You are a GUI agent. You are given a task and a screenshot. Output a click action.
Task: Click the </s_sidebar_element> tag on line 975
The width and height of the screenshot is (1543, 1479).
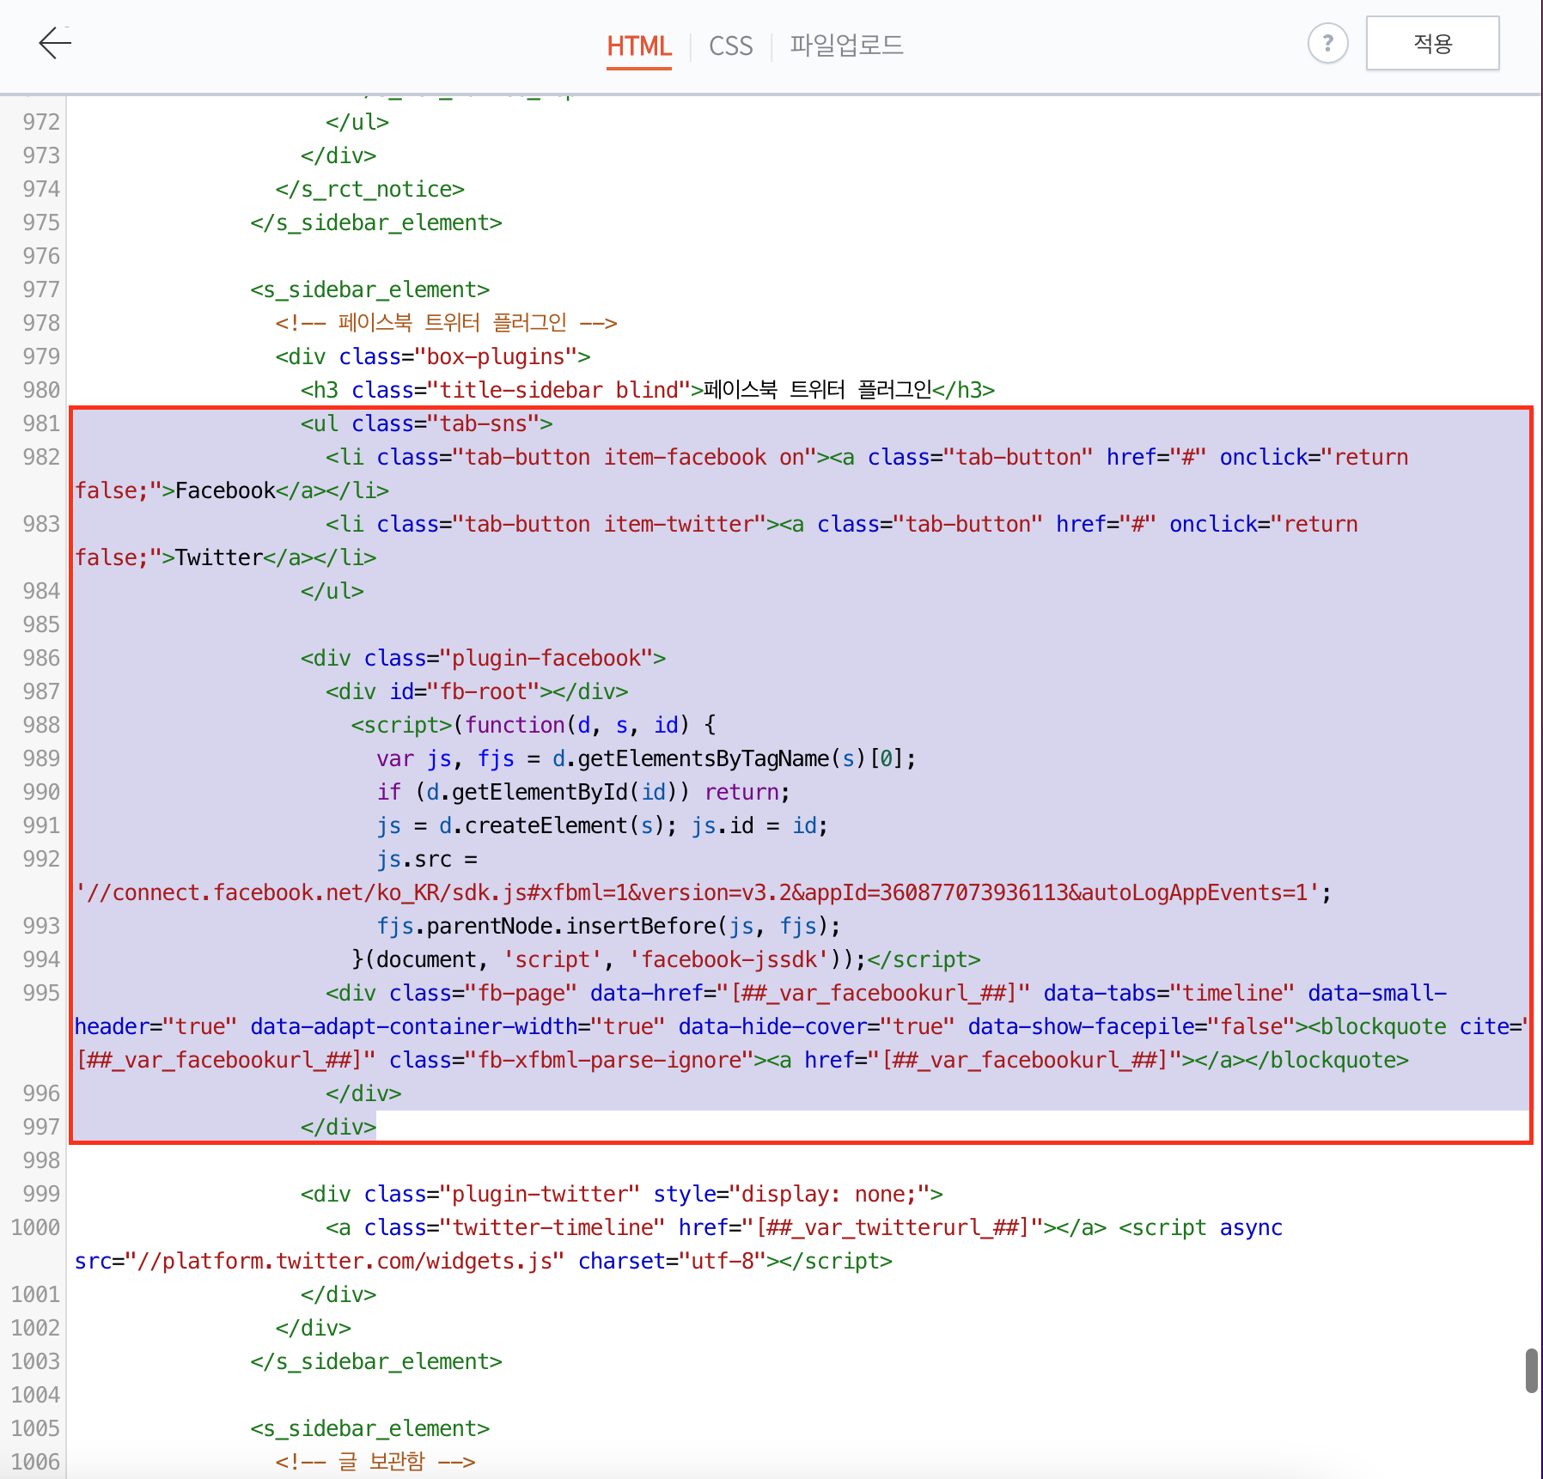point(376,222)
